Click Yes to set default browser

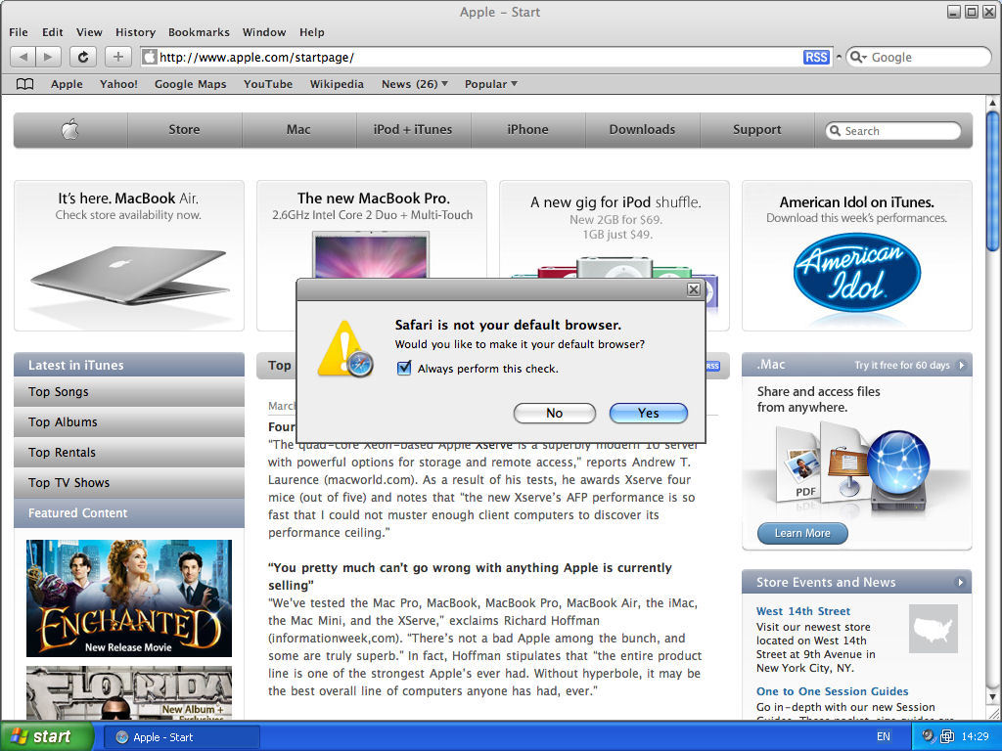pos(648,413)
